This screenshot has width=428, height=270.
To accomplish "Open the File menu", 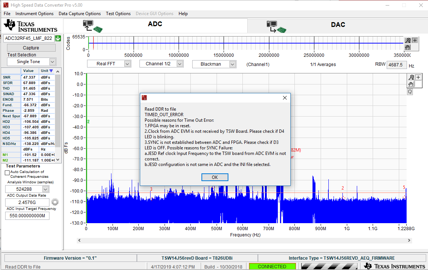I will click(7, 14).
